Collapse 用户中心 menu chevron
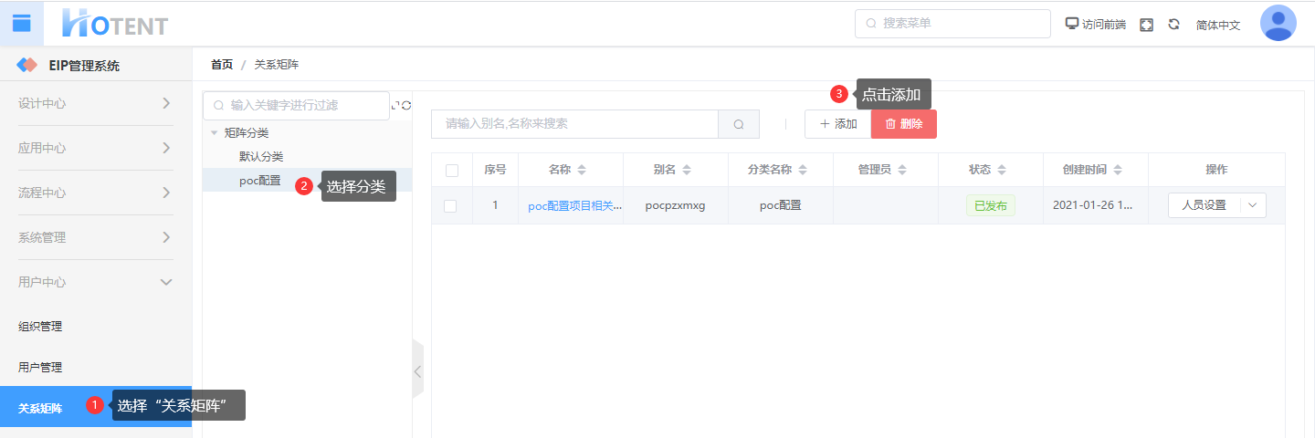 166,282
